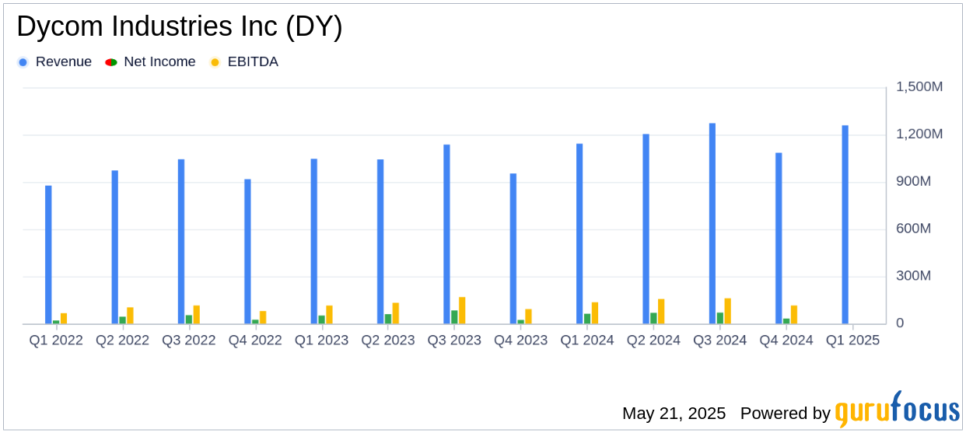Click the yellow EBITDA legend dot
This screenshot has height=433, width=966.
point(215,62)
